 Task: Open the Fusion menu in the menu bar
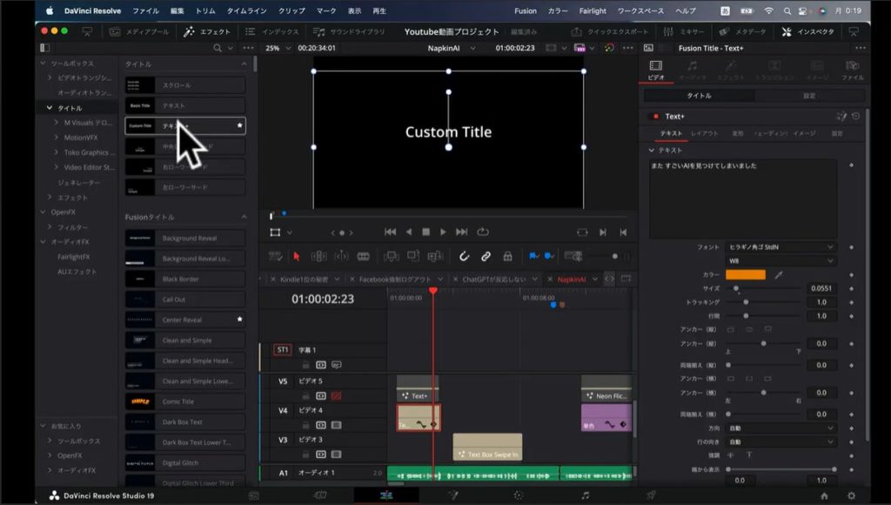pos(526,11)
